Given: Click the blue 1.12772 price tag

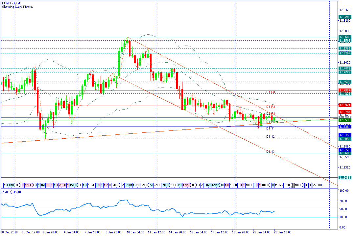Looking at the screenshot, I should pyautogui.click(x=345, y=150).
